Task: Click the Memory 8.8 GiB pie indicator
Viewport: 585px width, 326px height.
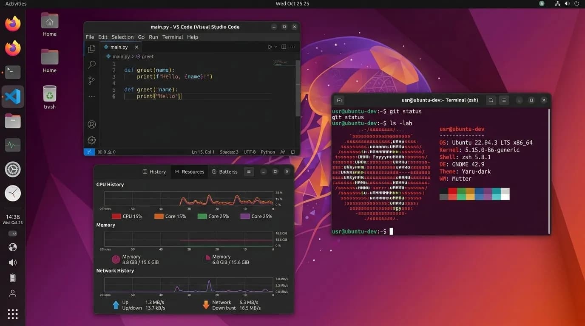Action: (116, 259)
